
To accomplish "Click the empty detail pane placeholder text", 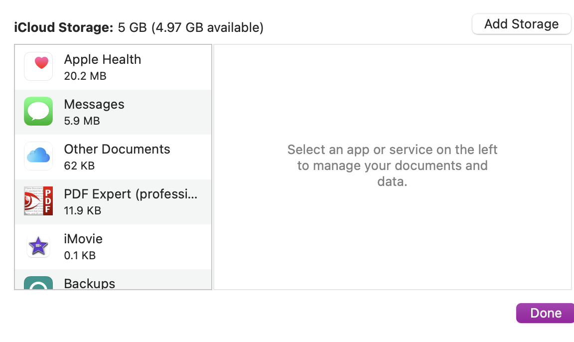I will coord(392,166).
